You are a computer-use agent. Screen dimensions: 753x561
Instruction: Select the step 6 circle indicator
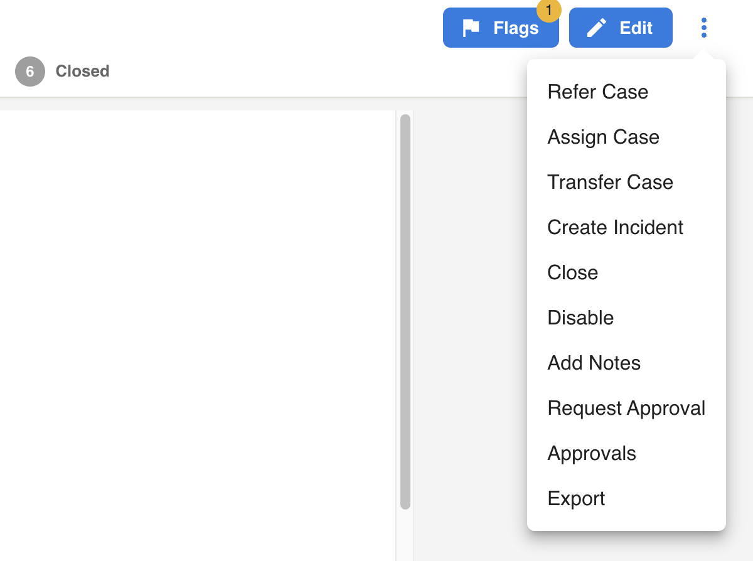[x=30, y=72]
